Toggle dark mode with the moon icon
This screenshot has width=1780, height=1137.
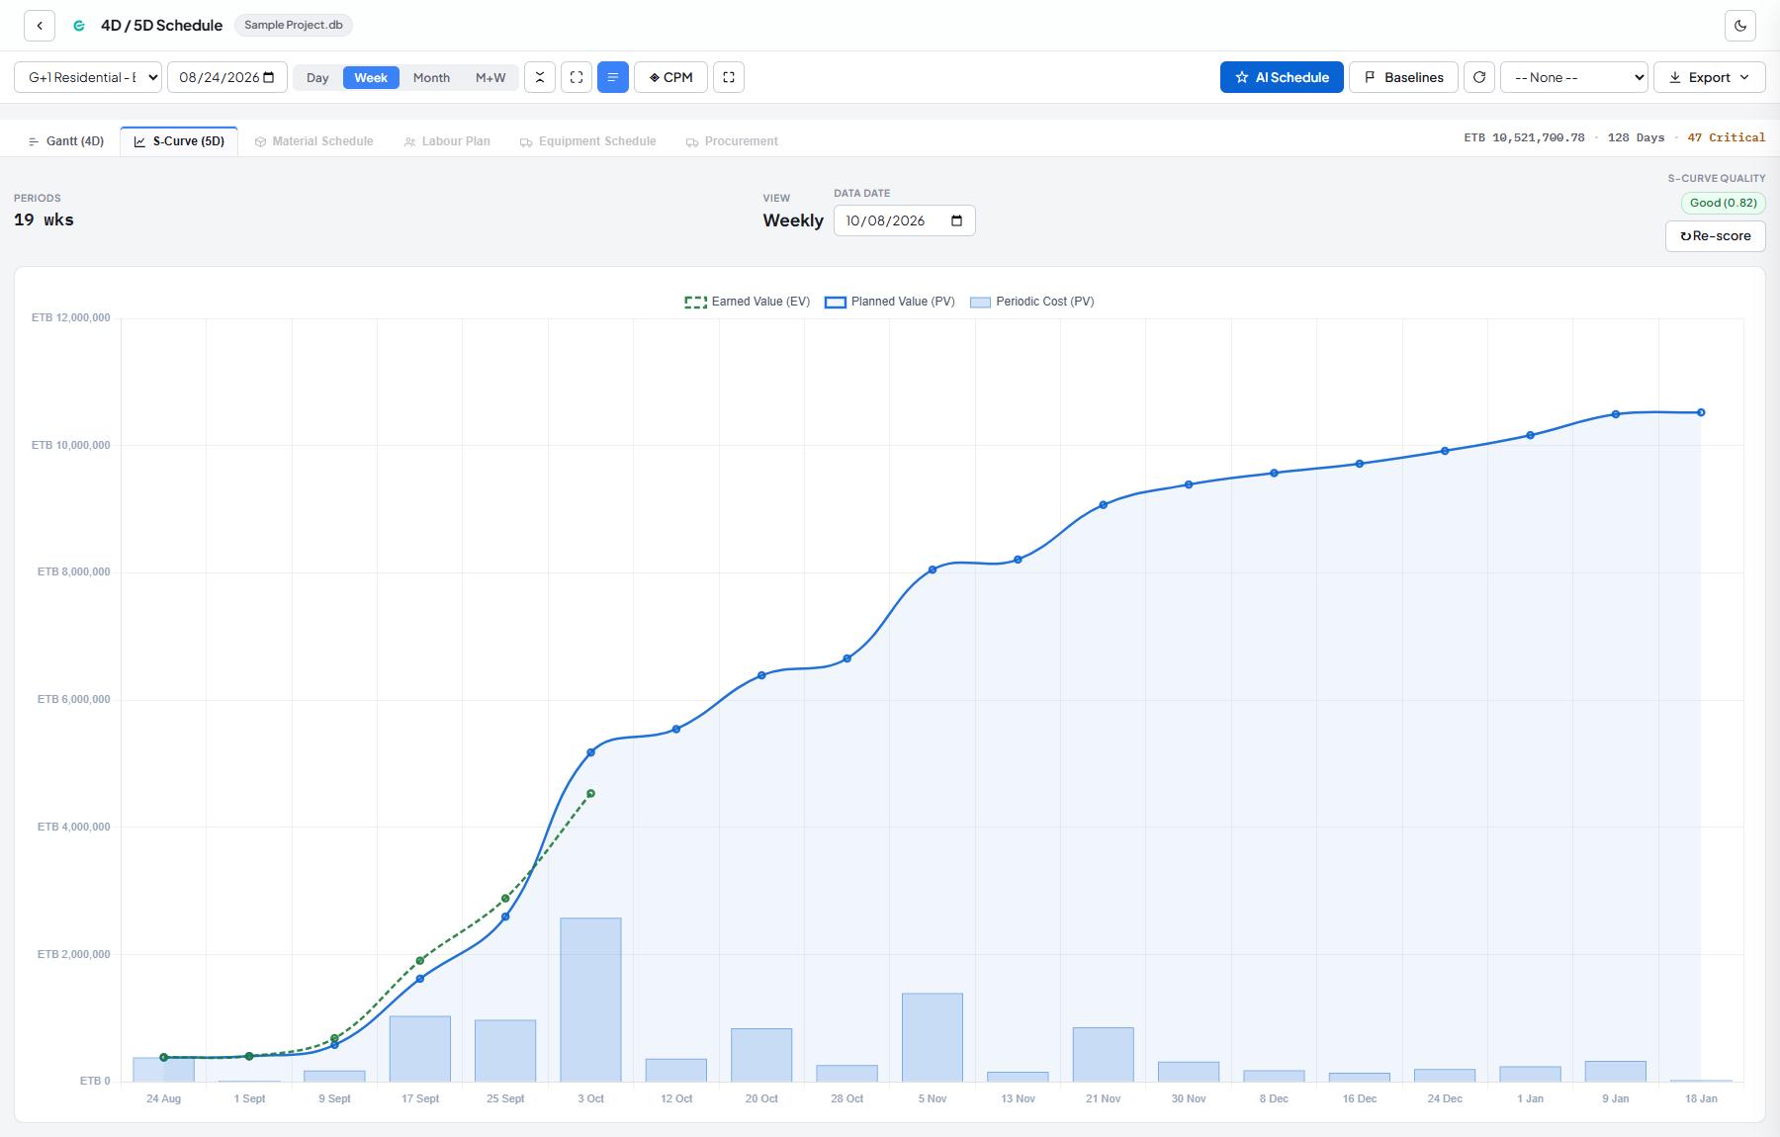click(x=1740, y=26)
